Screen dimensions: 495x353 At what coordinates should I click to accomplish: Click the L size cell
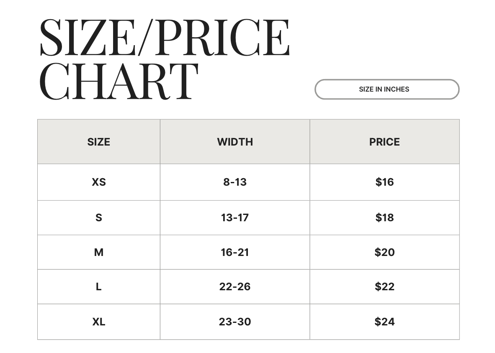click(x=99, y=286)
